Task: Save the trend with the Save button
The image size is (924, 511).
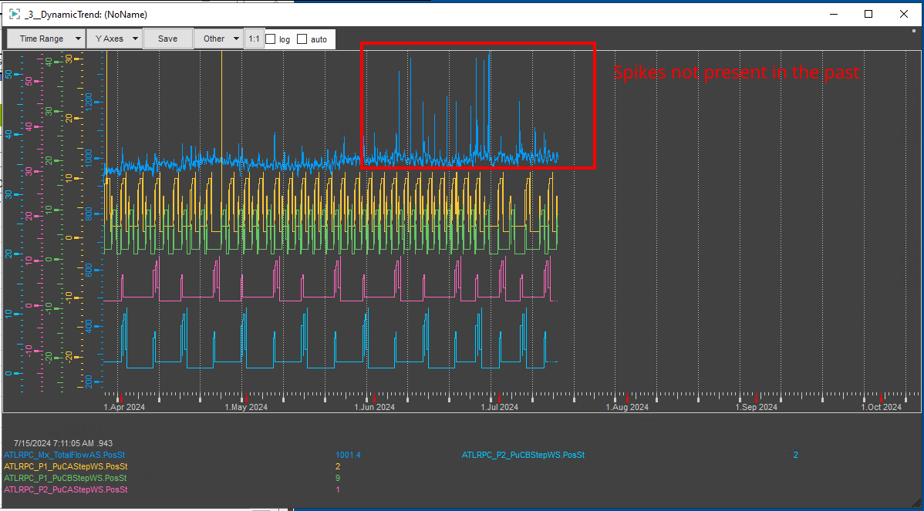Action: tap(168, 39)
